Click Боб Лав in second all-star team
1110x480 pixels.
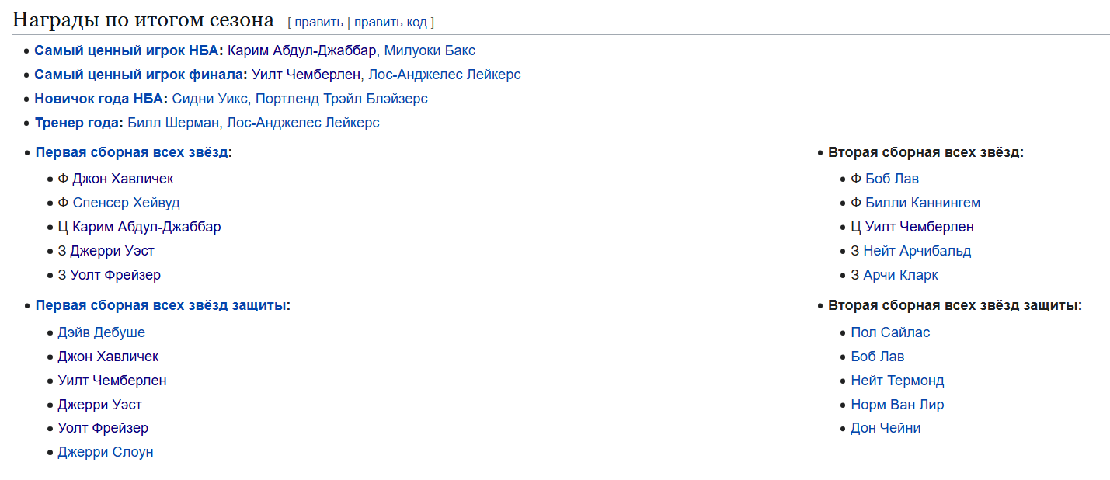point(892,179)
